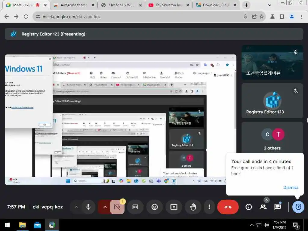Click the Chrome taskbar icon

(52, 225)
